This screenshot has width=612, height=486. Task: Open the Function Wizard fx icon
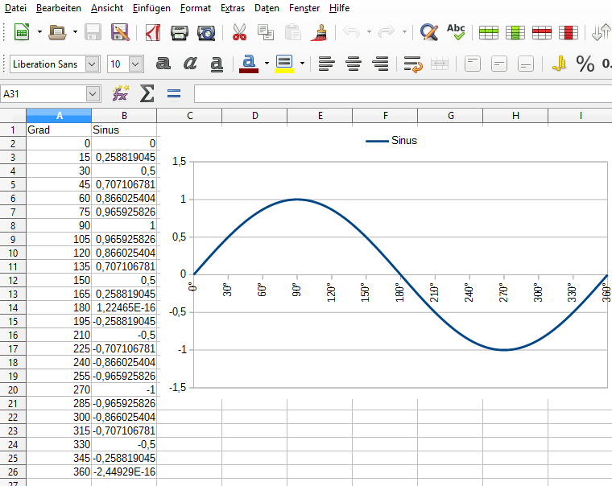coord(121,93)
